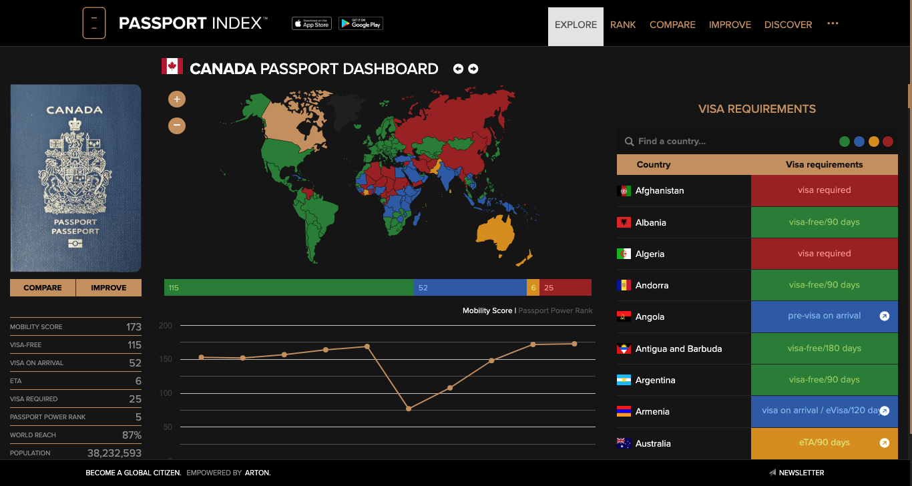The width and height of the screenshot is (912, 486).
Task: Open Armenia eVisa external link arrow
Action: [x=885, y=411]
